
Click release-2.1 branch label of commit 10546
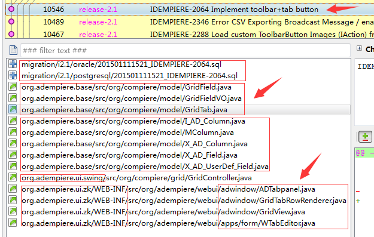coord(98,10)
